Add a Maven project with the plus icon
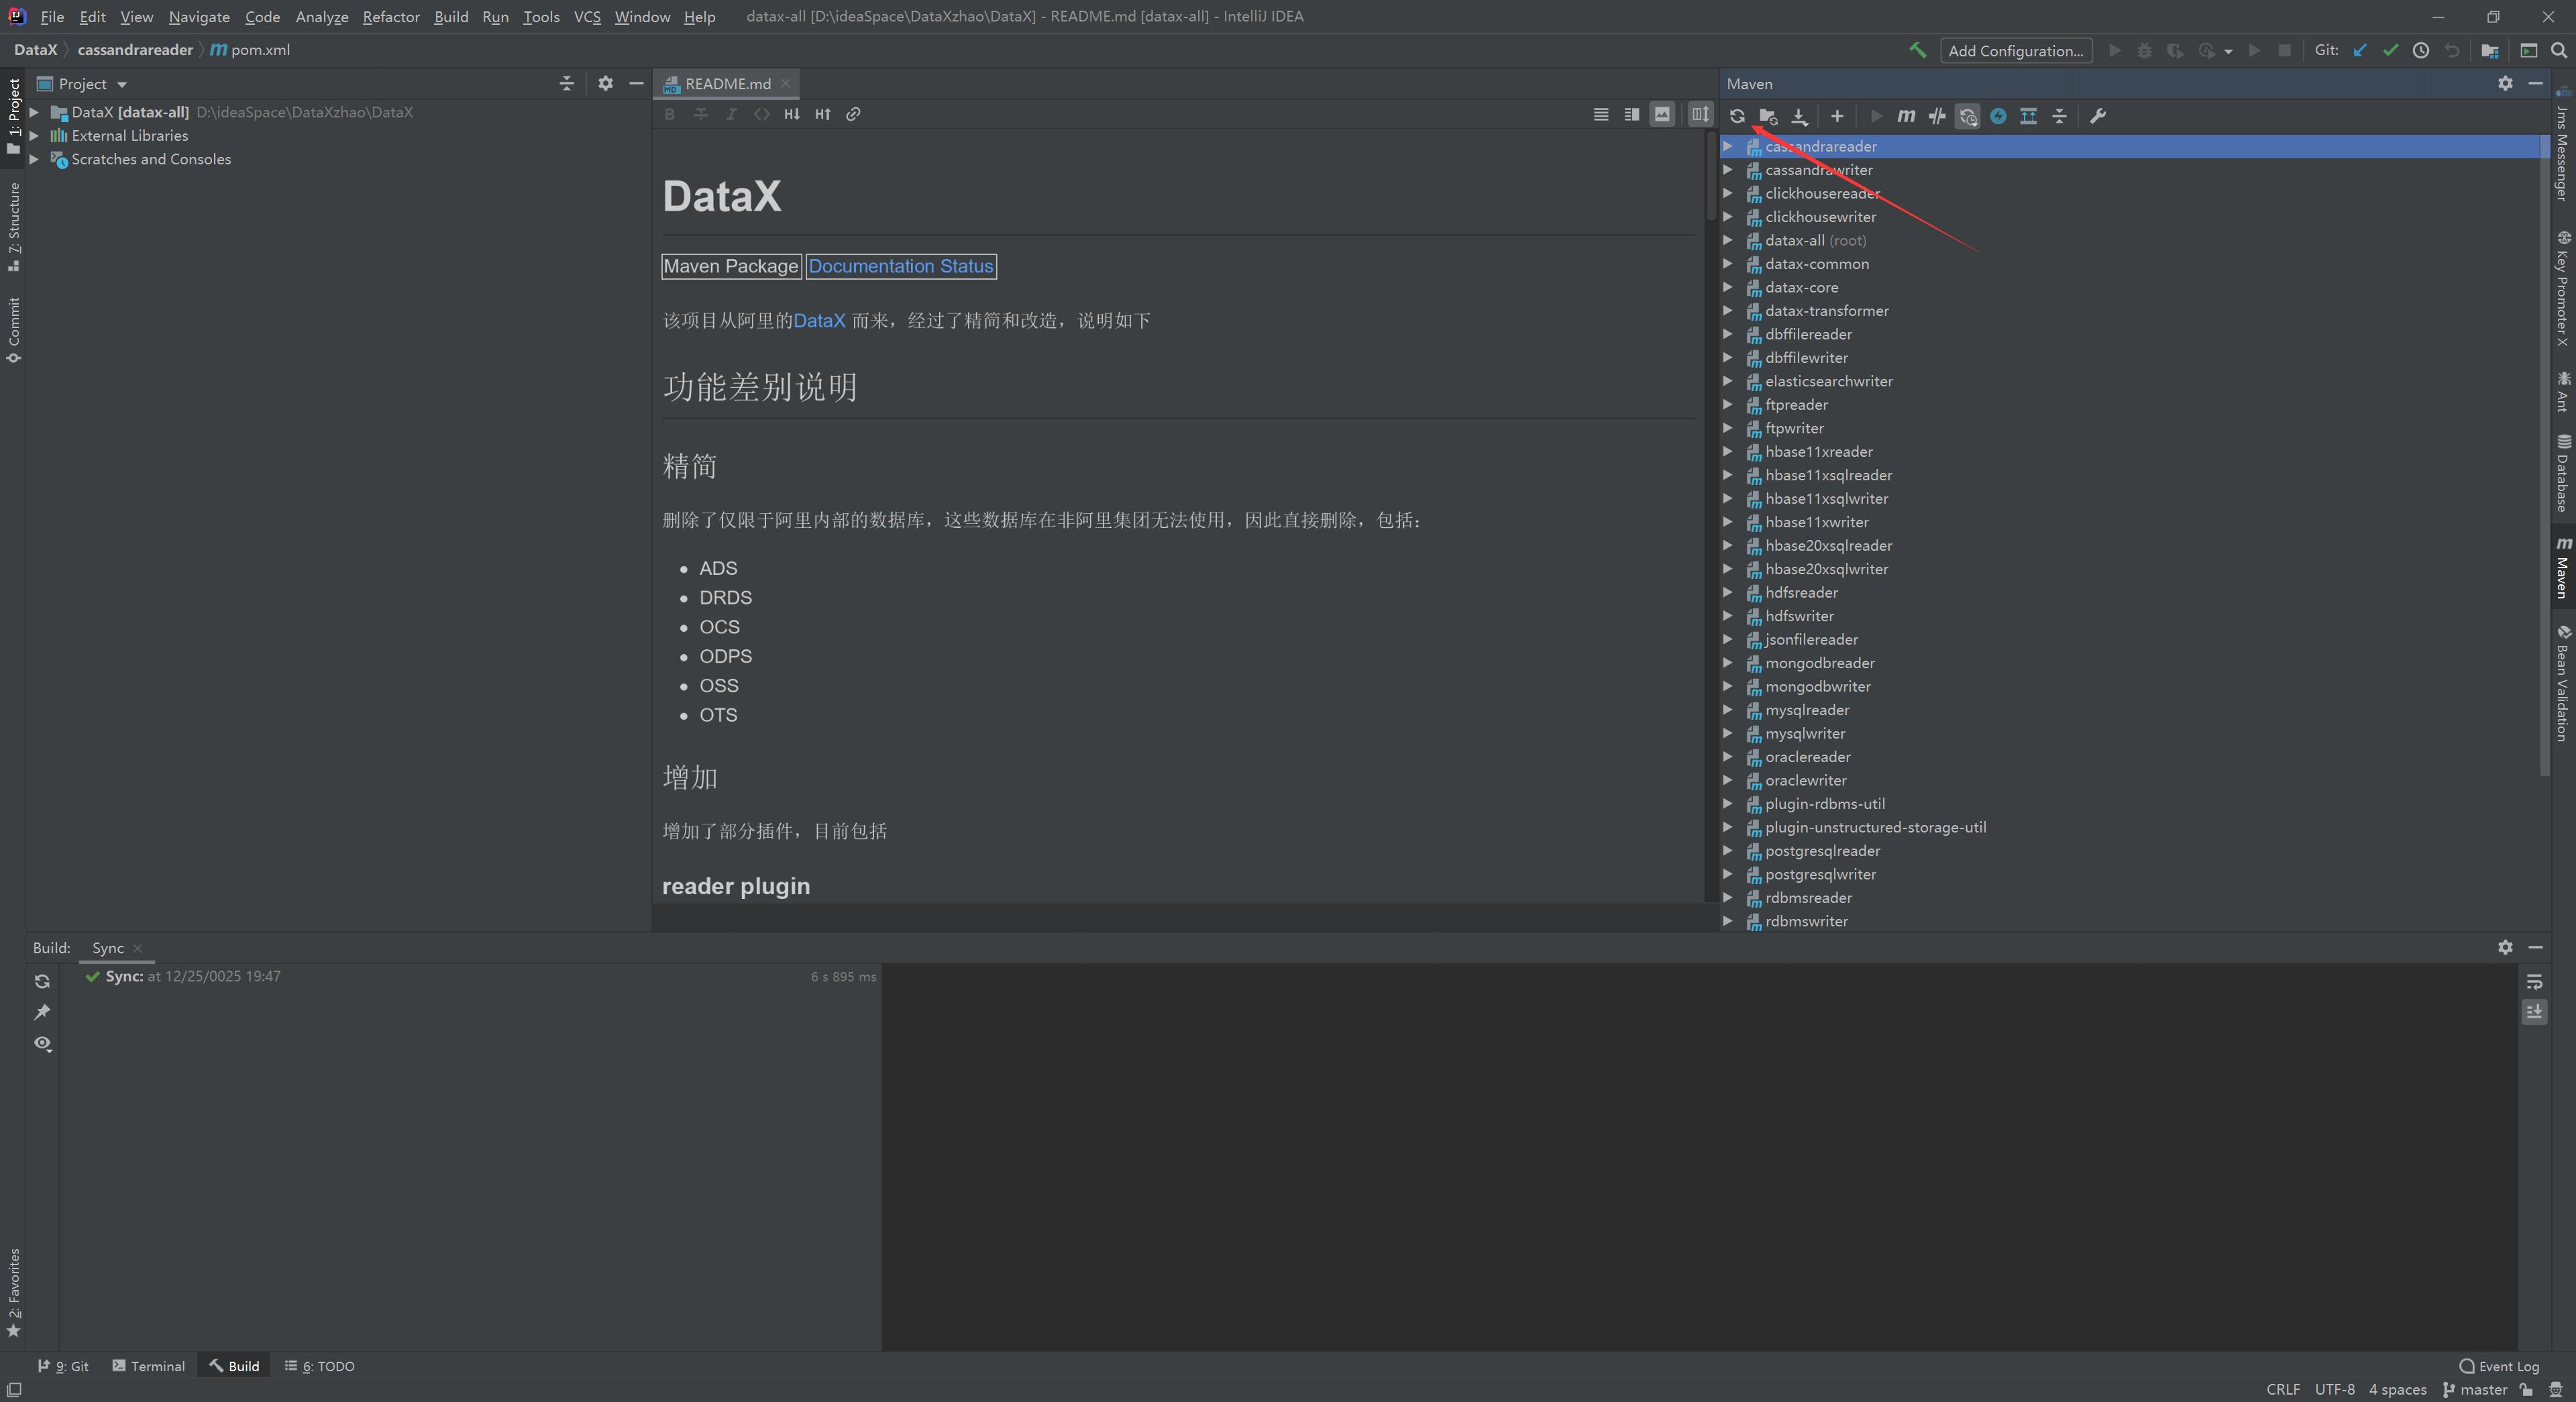 [x=1836, y=116]
